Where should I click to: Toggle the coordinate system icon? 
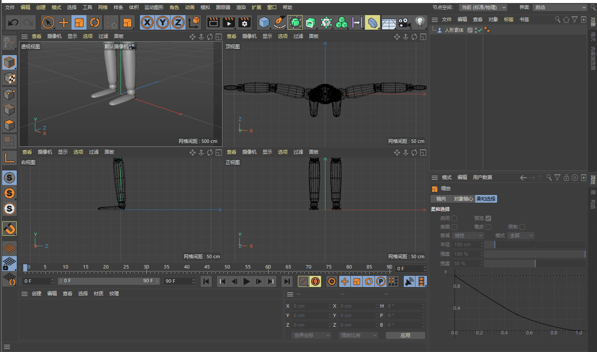pos(194,22)
